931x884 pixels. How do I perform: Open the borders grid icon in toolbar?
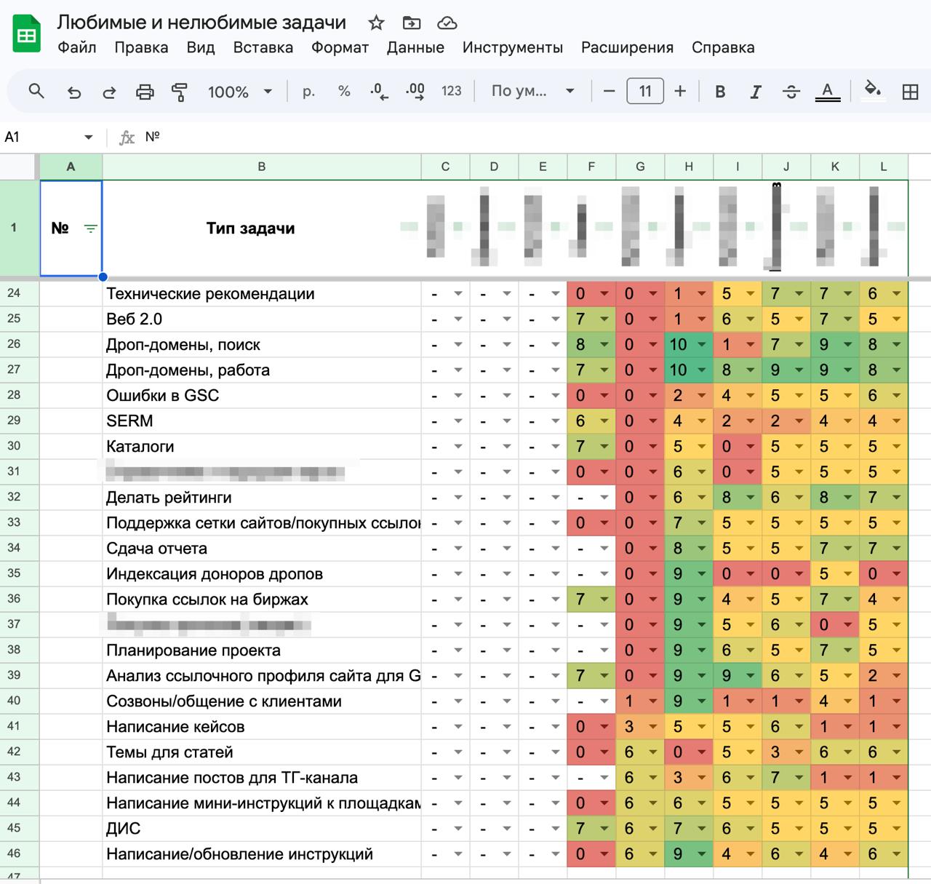[x=910, y=92]
